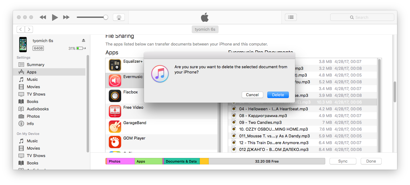The image size is (410, 185).
Task: Switch to the tyomich 6s device tab
Action: (x=205, y=29)
